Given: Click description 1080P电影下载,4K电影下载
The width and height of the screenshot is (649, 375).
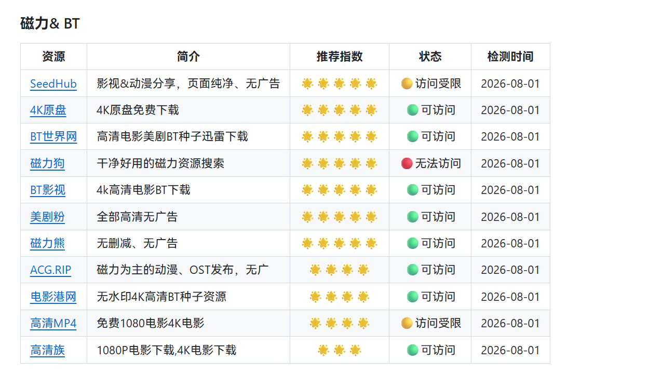Looking at the screenshot, I should (x=167, y=350).
